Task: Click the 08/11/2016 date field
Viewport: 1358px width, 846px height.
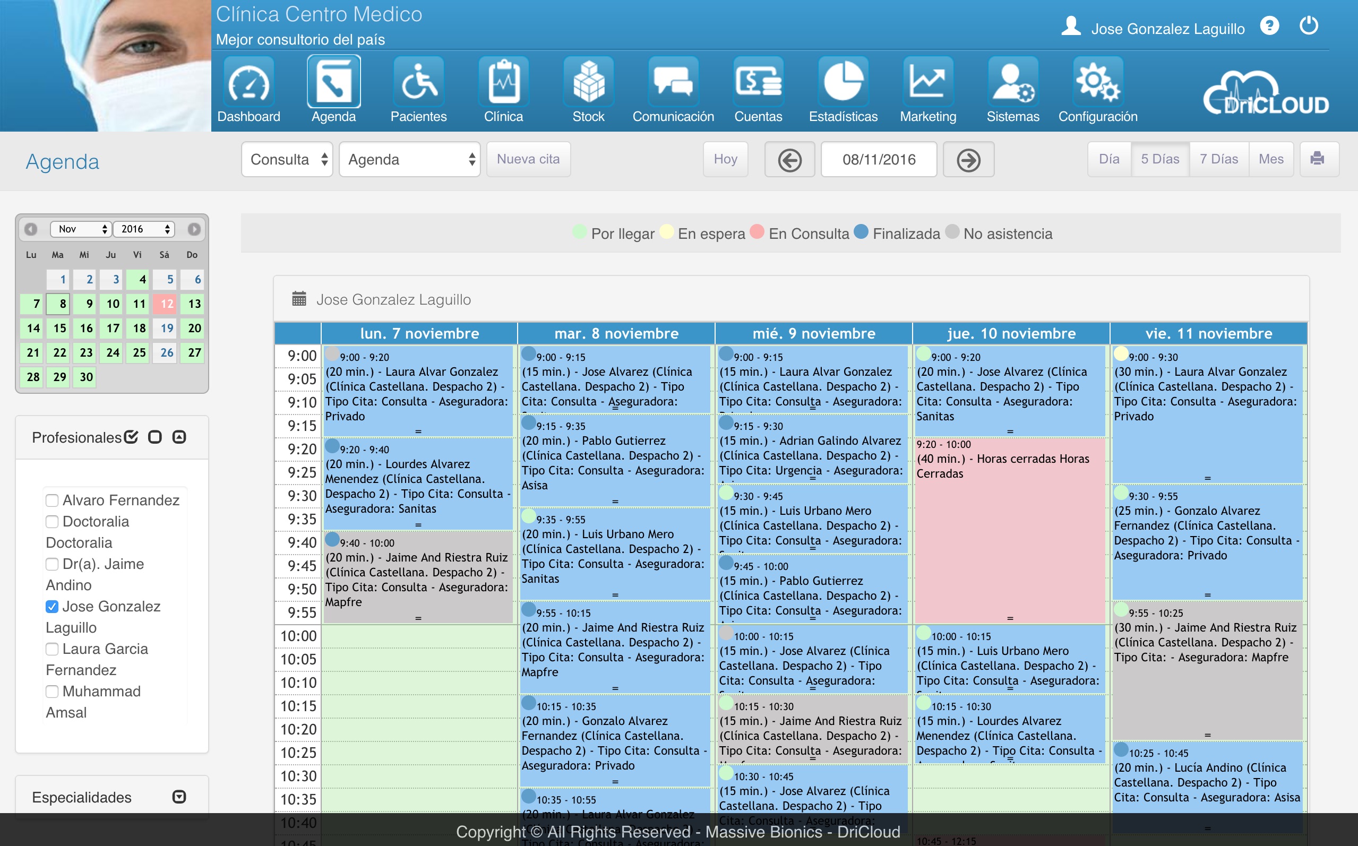Action: pos(879,159)
